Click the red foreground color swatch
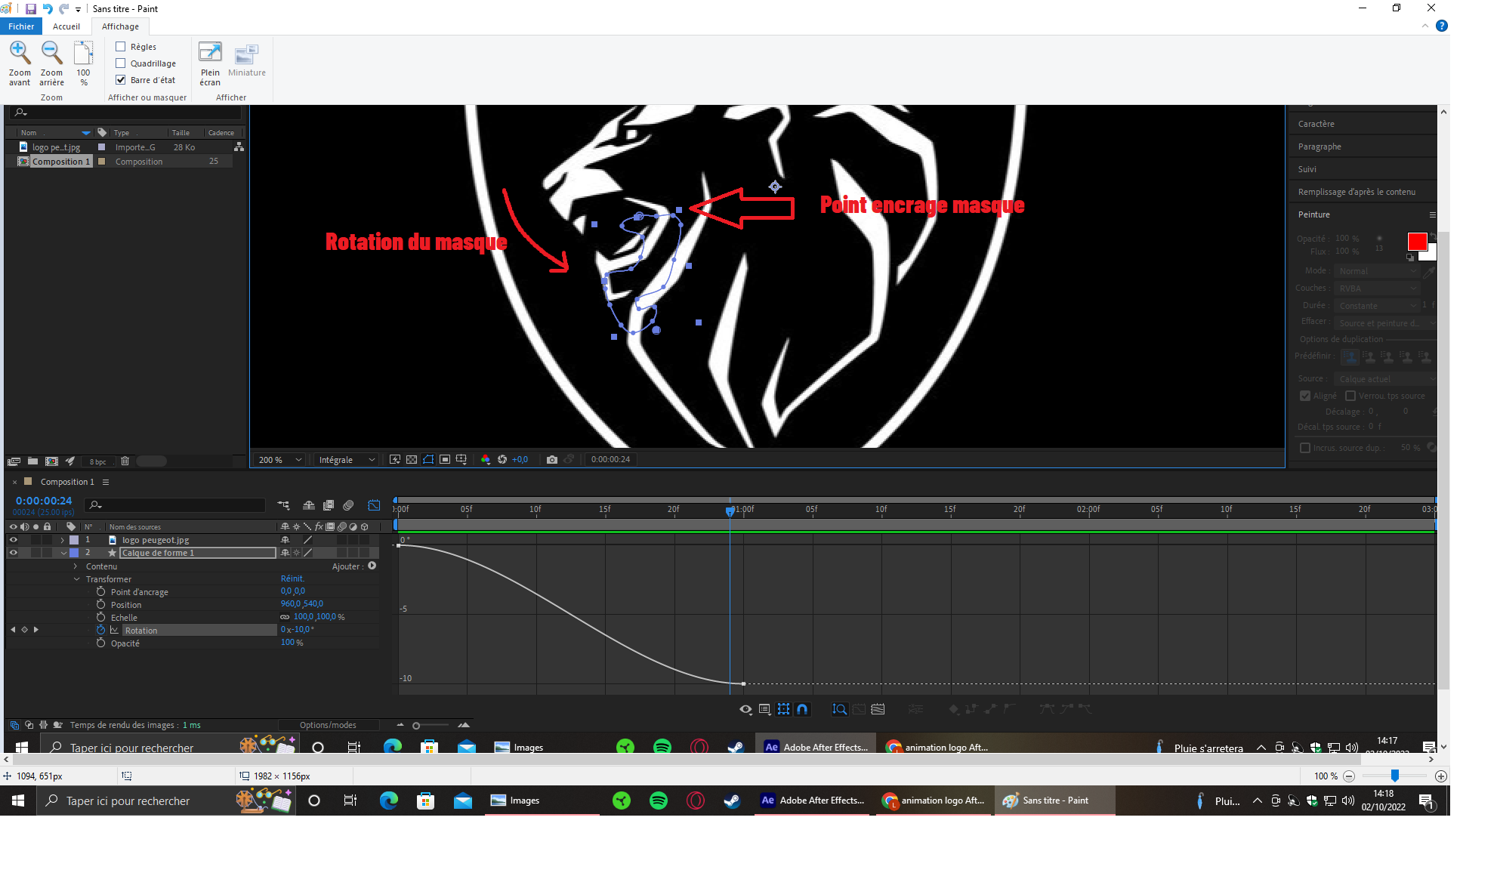 click(1417, 242)
